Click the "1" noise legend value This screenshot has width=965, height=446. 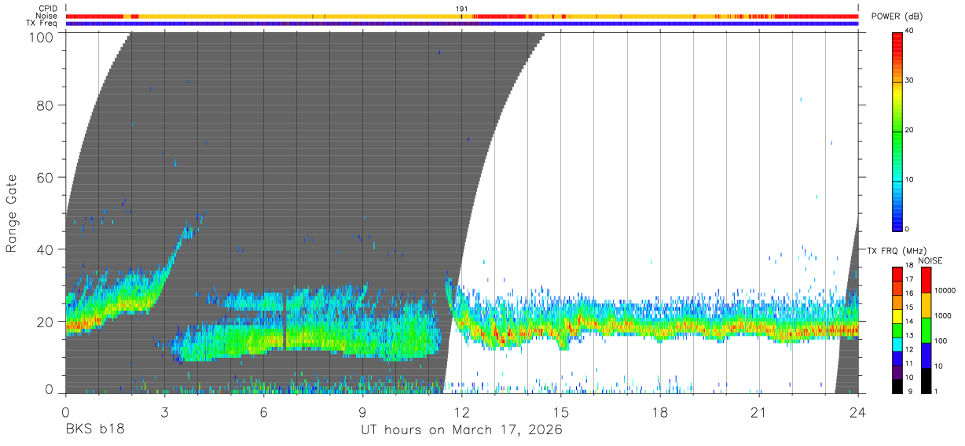(x=935, y=391)
